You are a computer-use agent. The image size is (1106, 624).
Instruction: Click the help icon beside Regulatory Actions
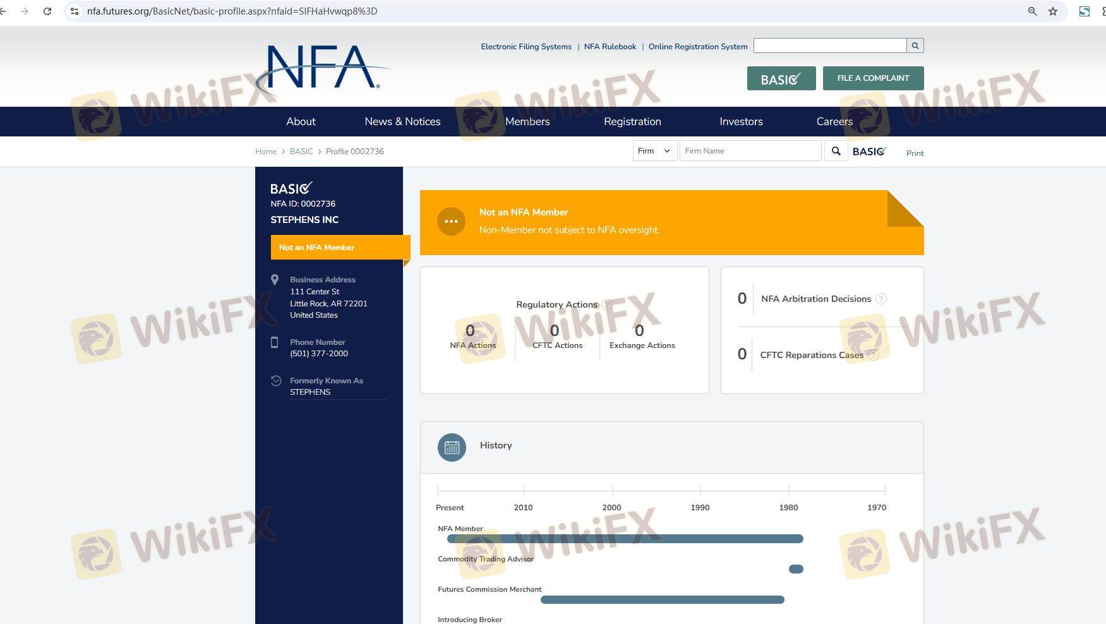tap(607, 304)
